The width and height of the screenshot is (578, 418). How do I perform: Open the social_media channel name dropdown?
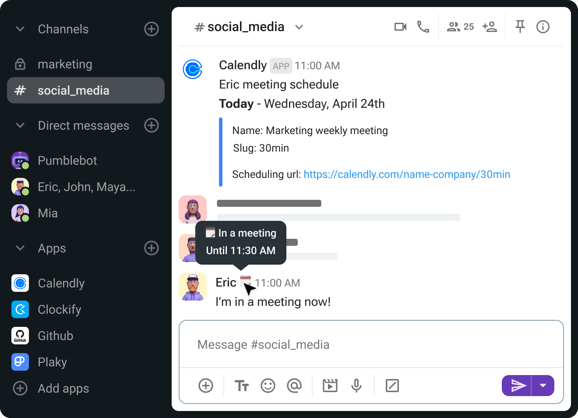tap(299, 27)
